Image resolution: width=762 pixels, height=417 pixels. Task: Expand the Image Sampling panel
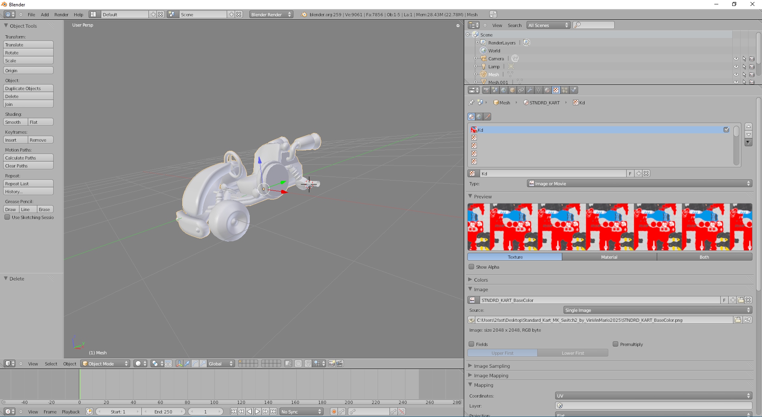click(x=492, y=366)
